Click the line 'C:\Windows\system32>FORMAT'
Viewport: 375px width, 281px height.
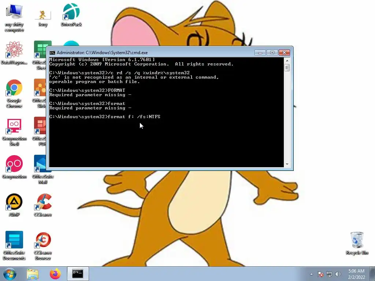coord(87,90)
